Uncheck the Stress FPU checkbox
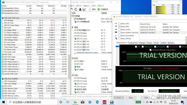This screenshot has height=105, width=187. click(119, 26)
